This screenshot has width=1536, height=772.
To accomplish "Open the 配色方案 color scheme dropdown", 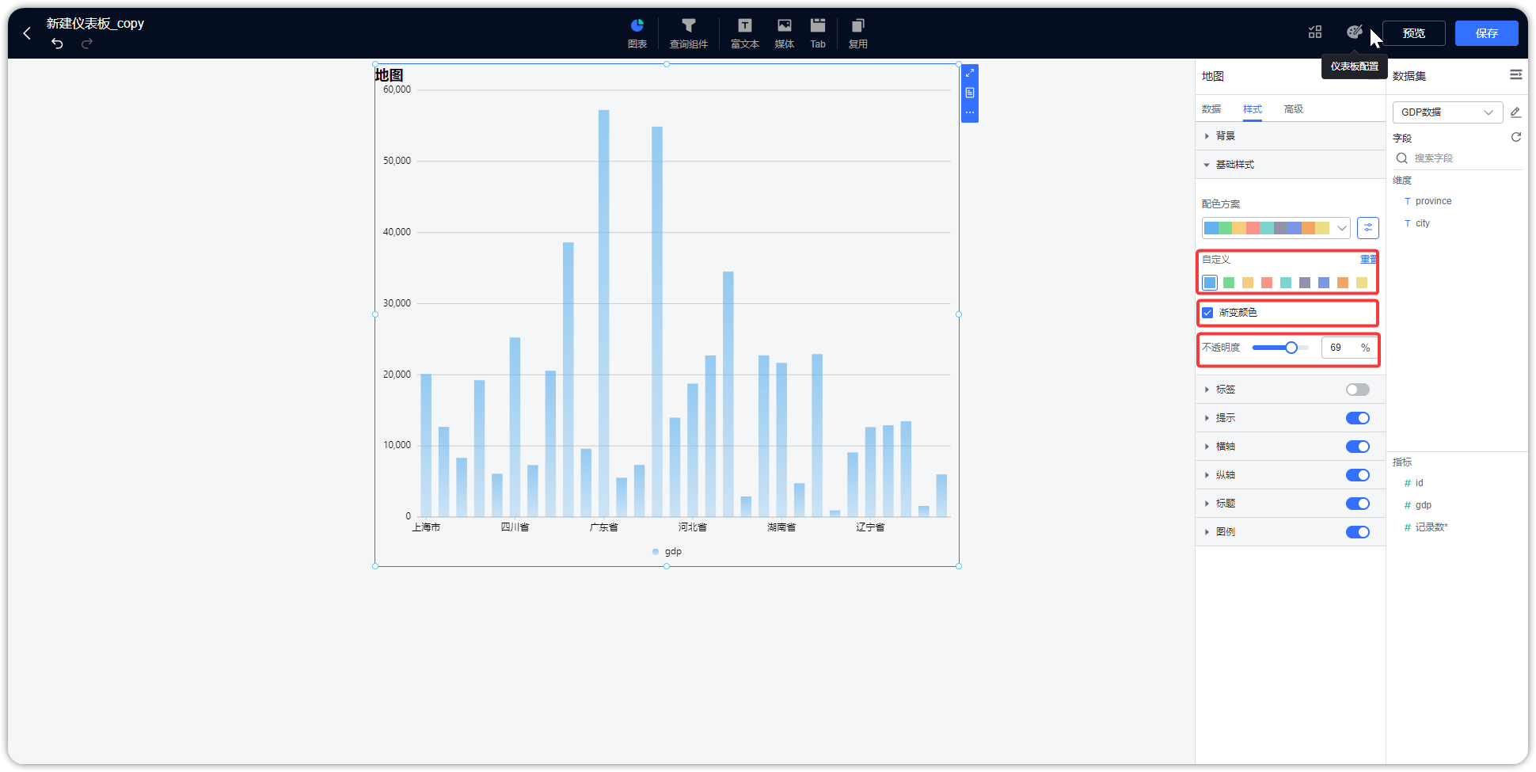I will click(x=1276, y=228).
